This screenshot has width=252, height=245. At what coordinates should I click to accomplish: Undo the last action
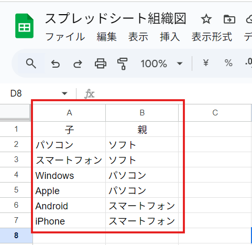click(56, 64)
